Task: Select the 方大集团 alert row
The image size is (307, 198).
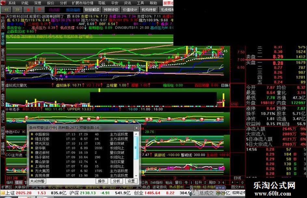Action: 82,171
